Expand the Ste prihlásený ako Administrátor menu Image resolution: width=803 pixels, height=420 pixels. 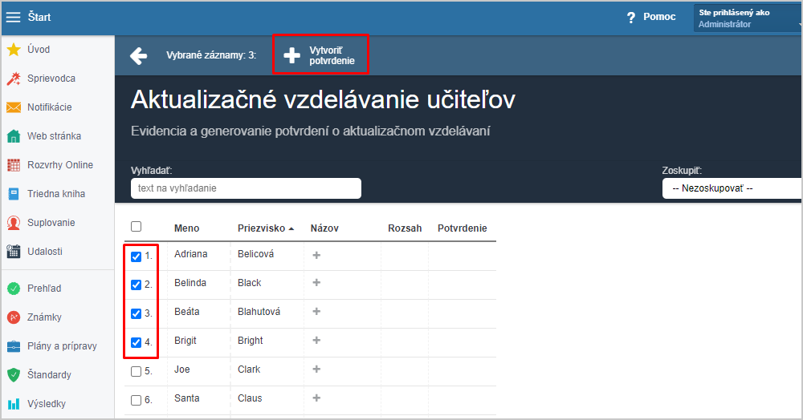(x=747, y=18)
